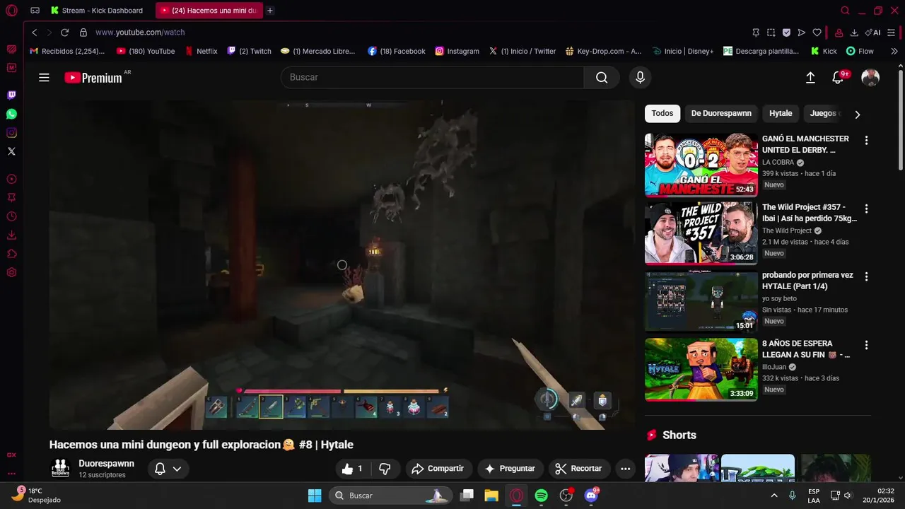Open Discord from the taskbar
This screenshot has width=905, height=509.
pyautogui.click(x=591, y=496)
